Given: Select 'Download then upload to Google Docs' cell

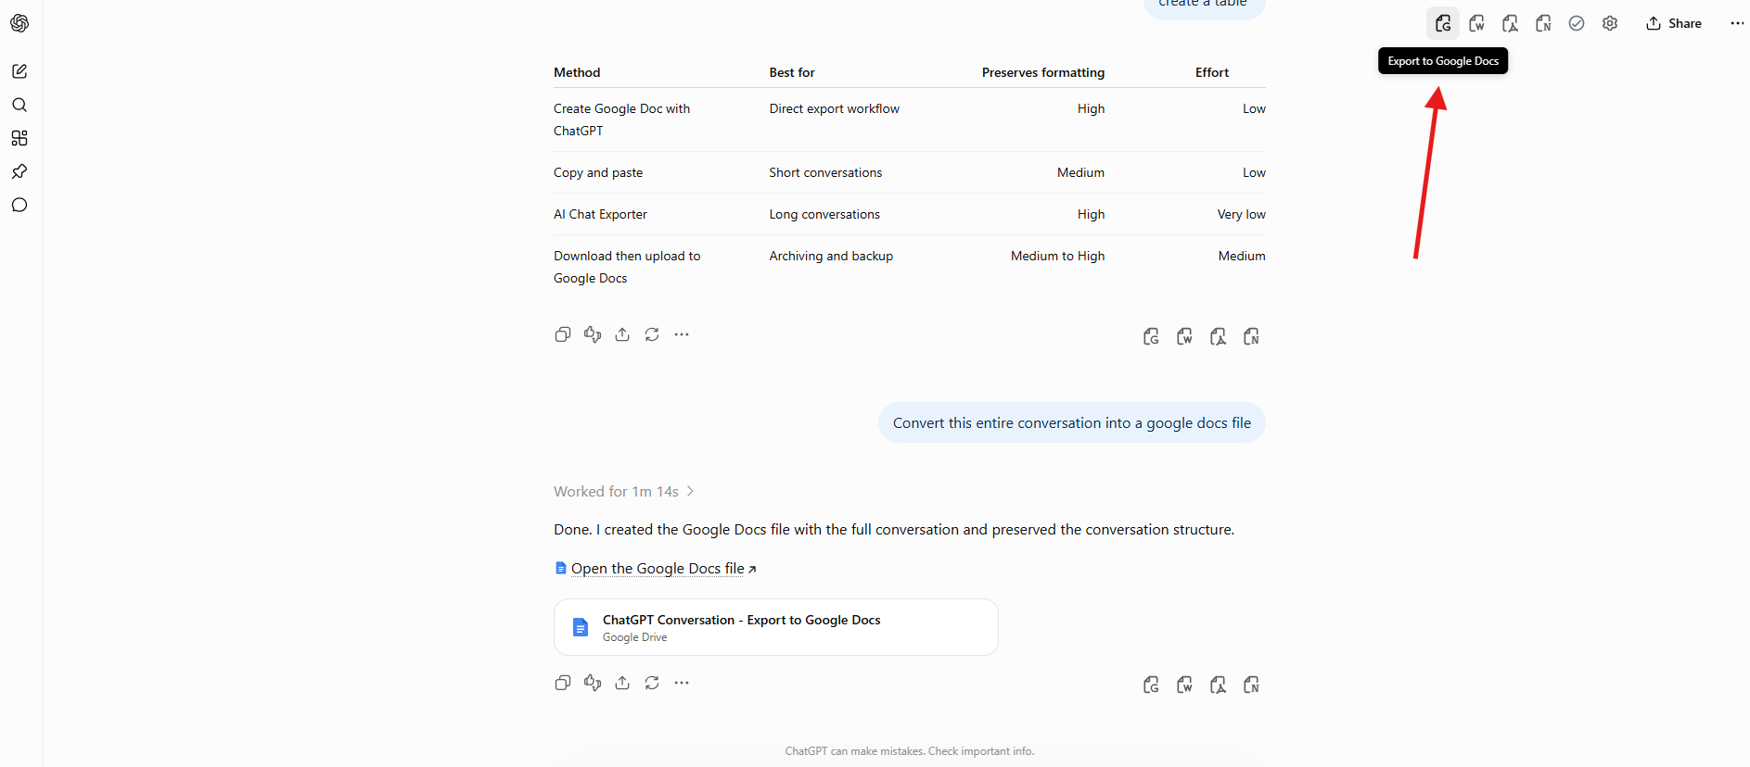Looking at the screenshot, I should [x=627, y=267].
